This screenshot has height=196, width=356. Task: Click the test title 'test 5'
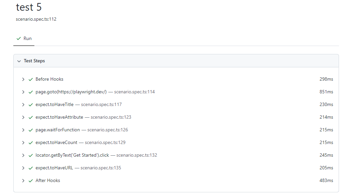click(x=29, y=7)
